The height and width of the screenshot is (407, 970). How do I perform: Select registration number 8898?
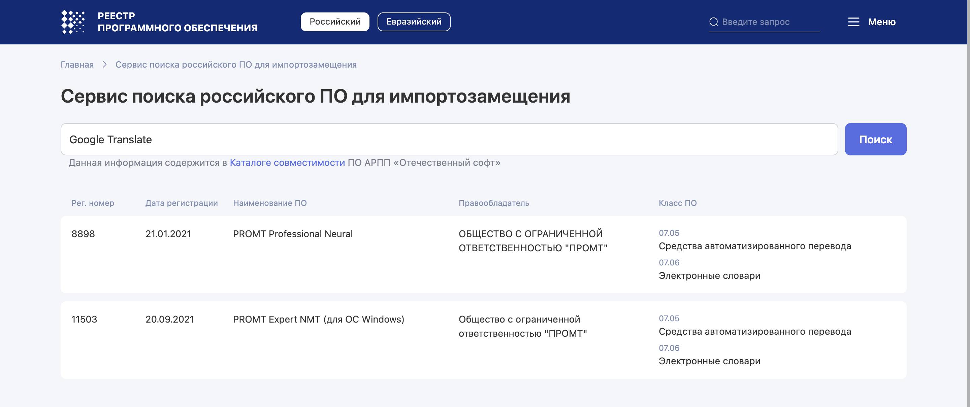tap(83, 234)
